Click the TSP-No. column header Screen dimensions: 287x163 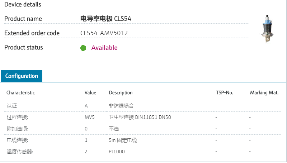(x=224, y=93)
